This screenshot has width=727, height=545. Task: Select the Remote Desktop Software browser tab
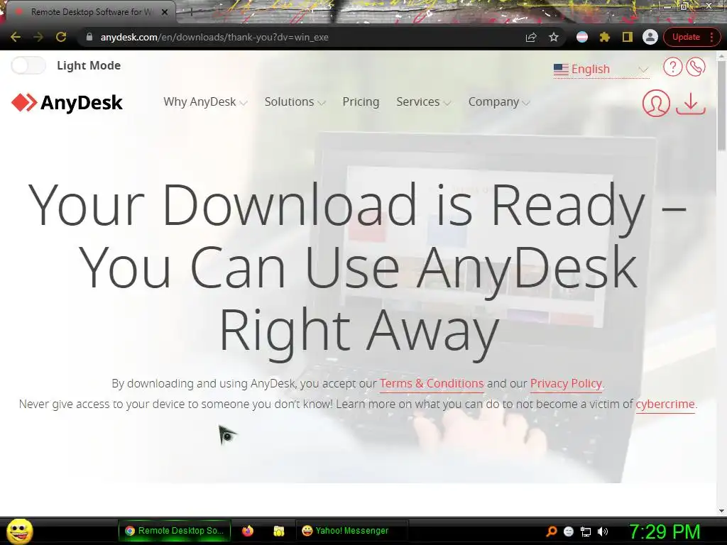pyautogui.click(x=90, y=12)
